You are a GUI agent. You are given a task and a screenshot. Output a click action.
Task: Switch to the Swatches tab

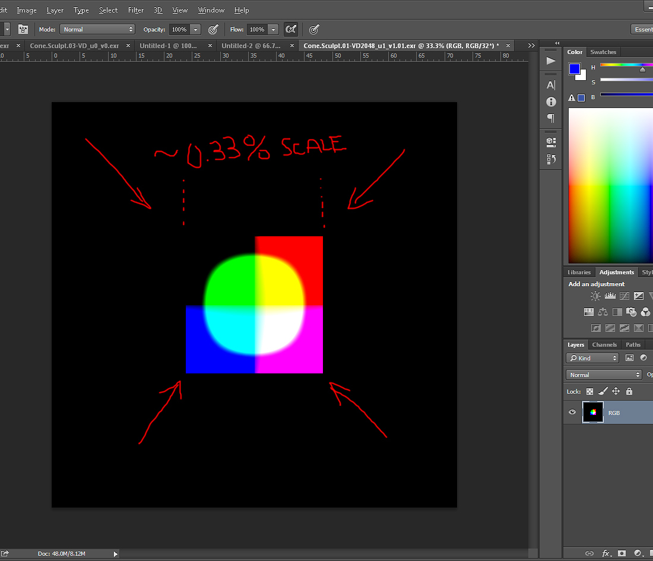point(603,52)
